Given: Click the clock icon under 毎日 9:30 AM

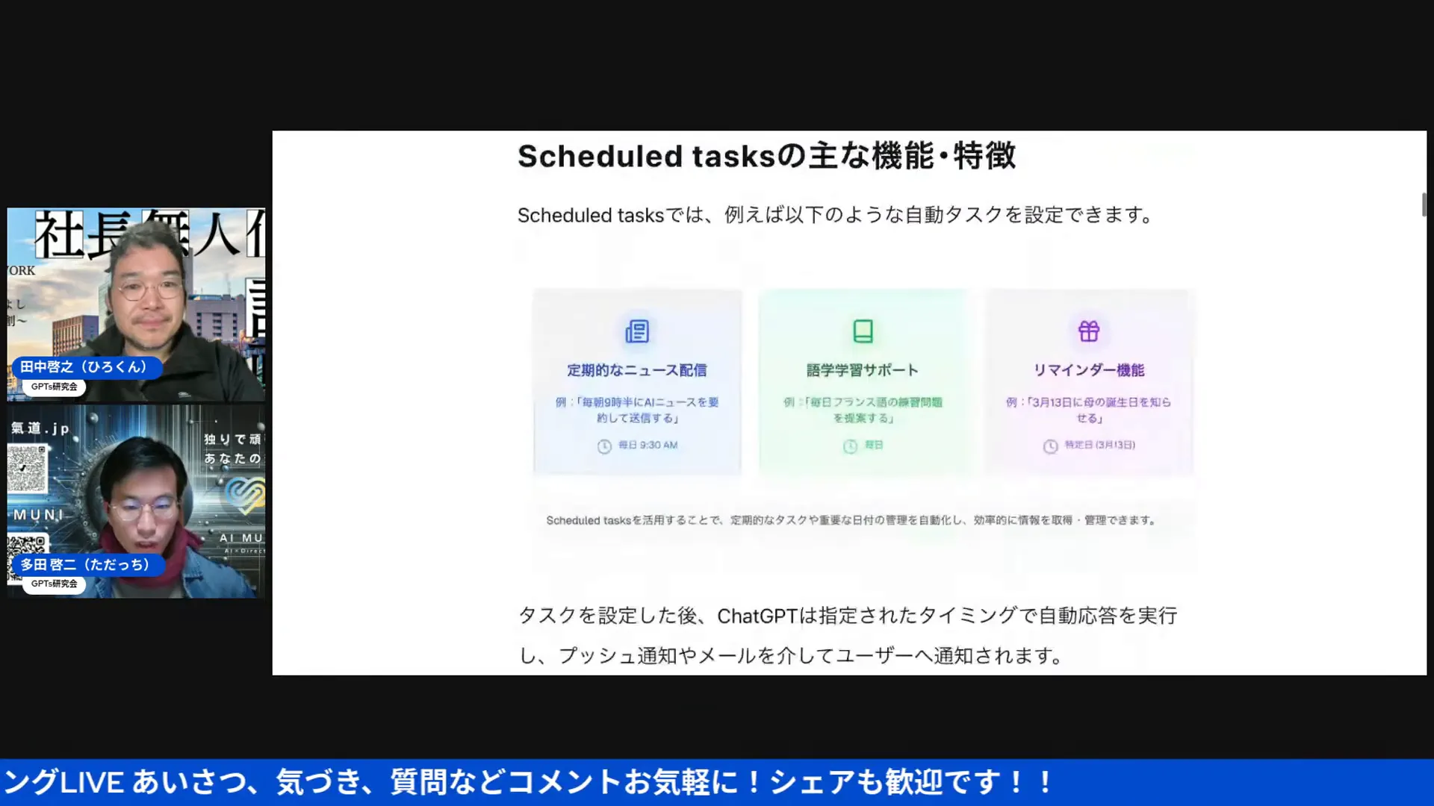Looking at the screenshot, I should coord(603,445).
